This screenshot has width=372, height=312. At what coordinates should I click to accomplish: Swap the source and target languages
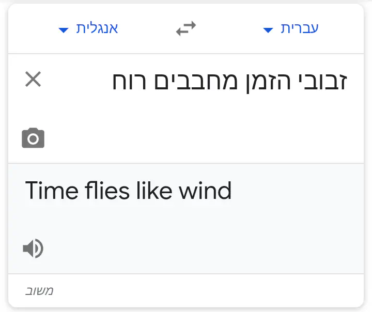186,29
